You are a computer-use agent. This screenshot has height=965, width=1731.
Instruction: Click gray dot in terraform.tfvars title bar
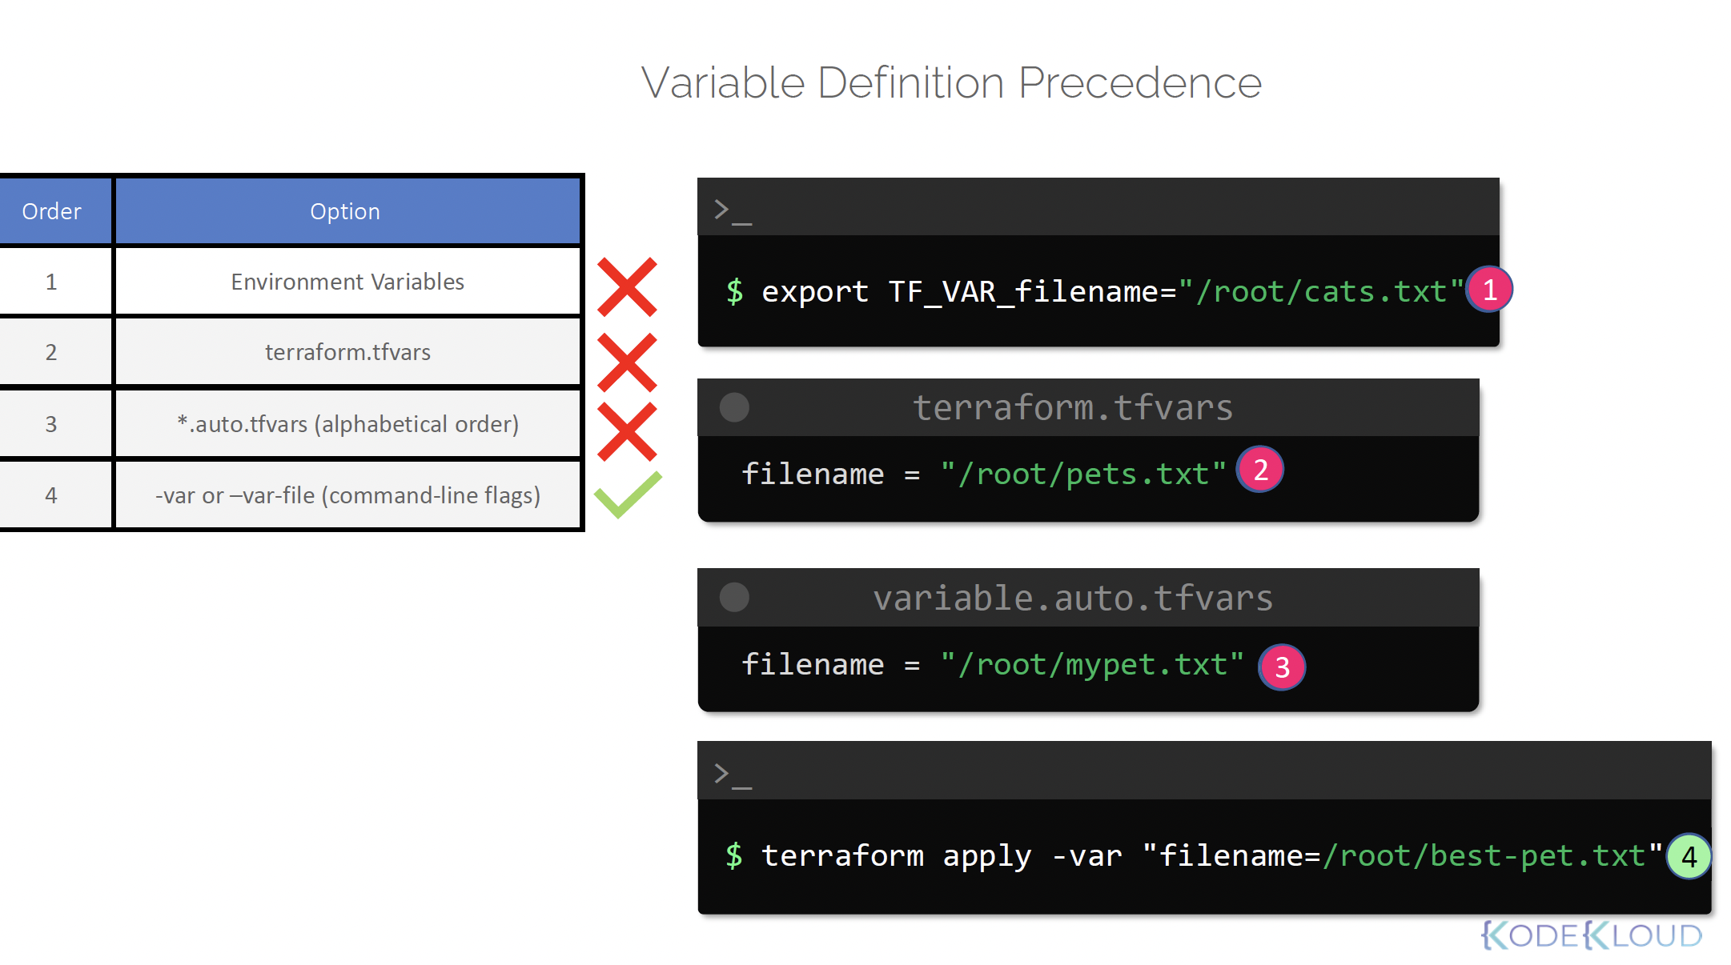tap(734, 407)
